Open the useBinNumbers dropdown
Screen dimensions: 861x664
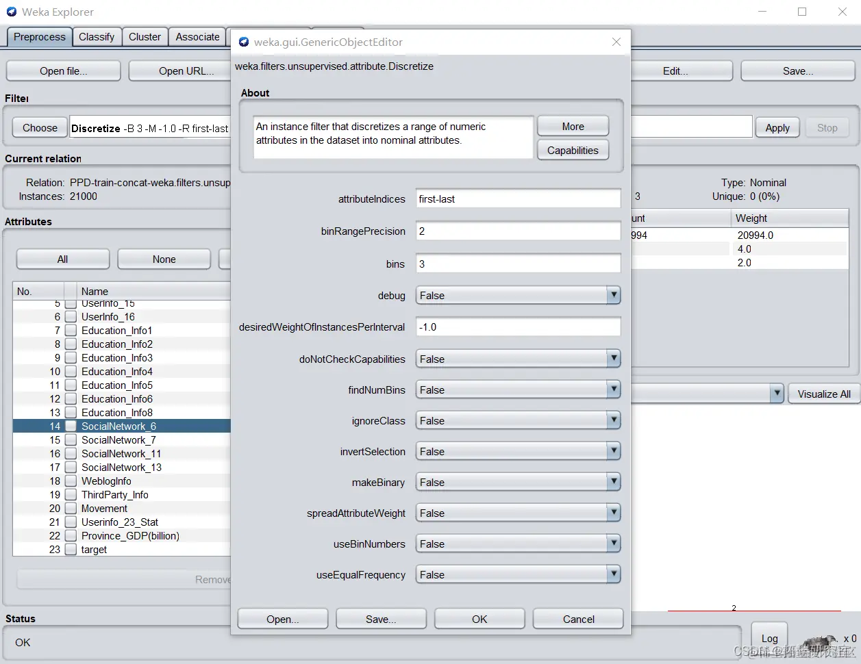518,544
